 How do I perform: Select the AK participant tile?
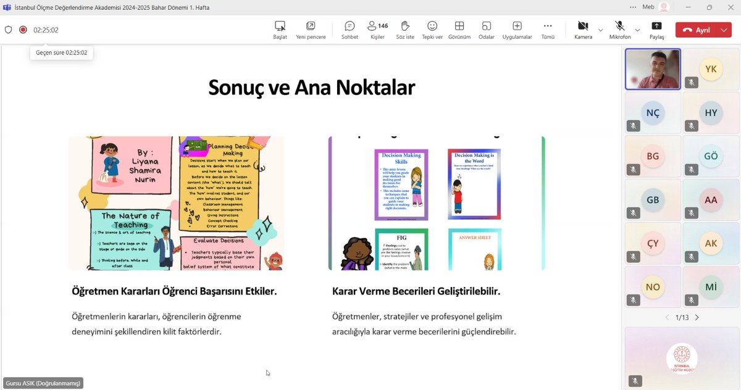tap(711, 243)
